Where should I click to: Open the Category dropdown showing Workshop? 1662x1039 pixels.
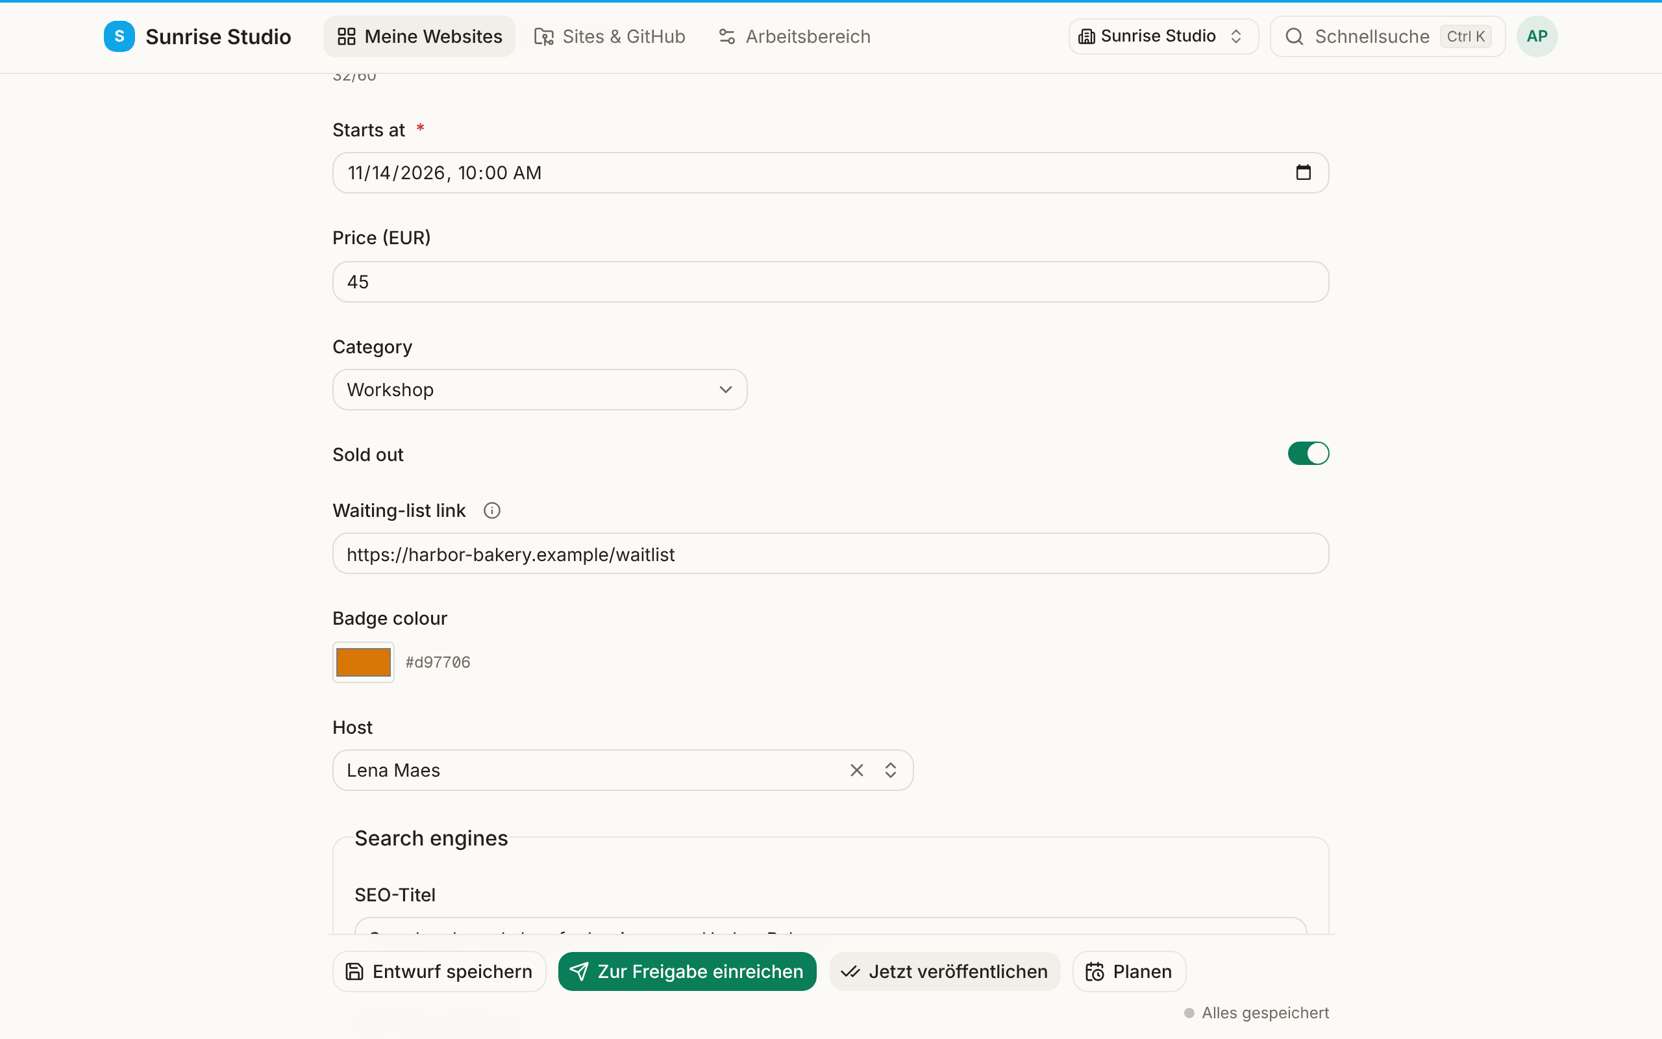540,390
